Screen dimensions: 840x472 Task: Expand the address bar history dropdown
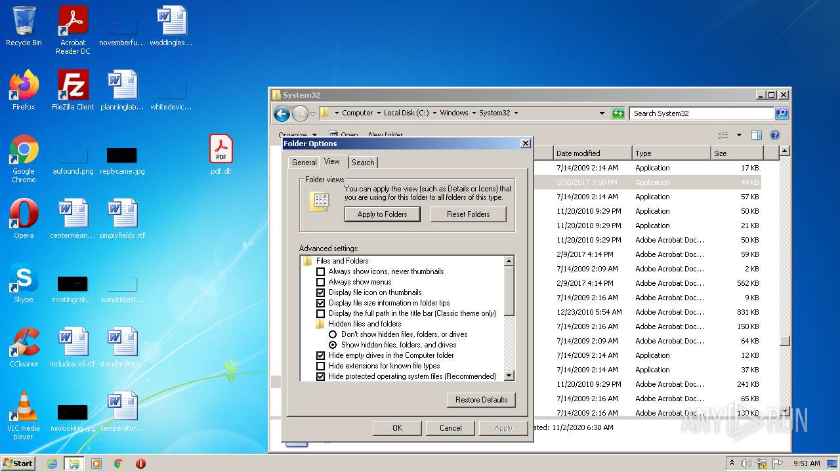(x=602, y=113)
